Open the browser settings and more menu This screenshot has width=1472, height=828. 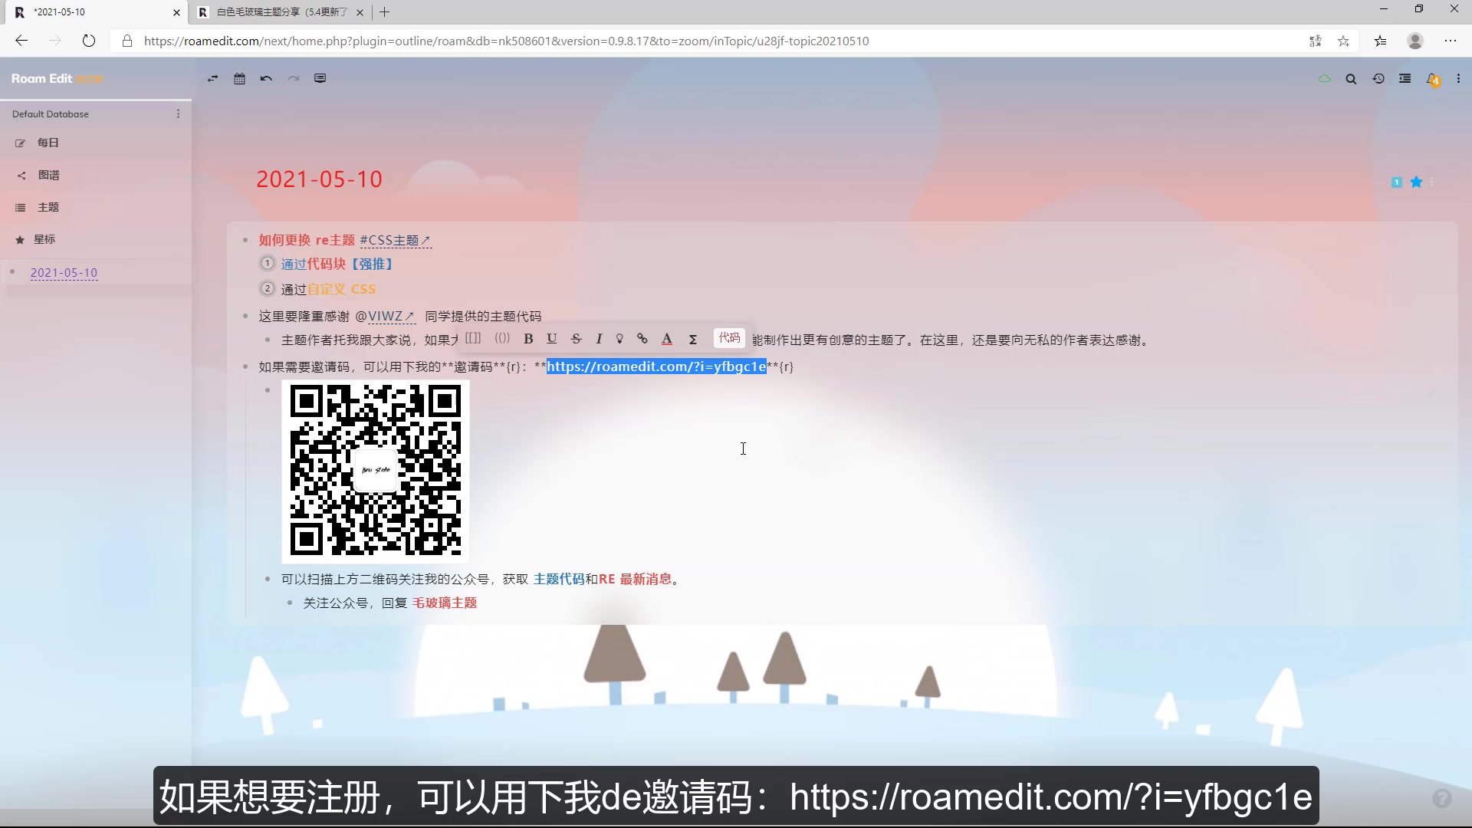click(x=1451, y=41)
